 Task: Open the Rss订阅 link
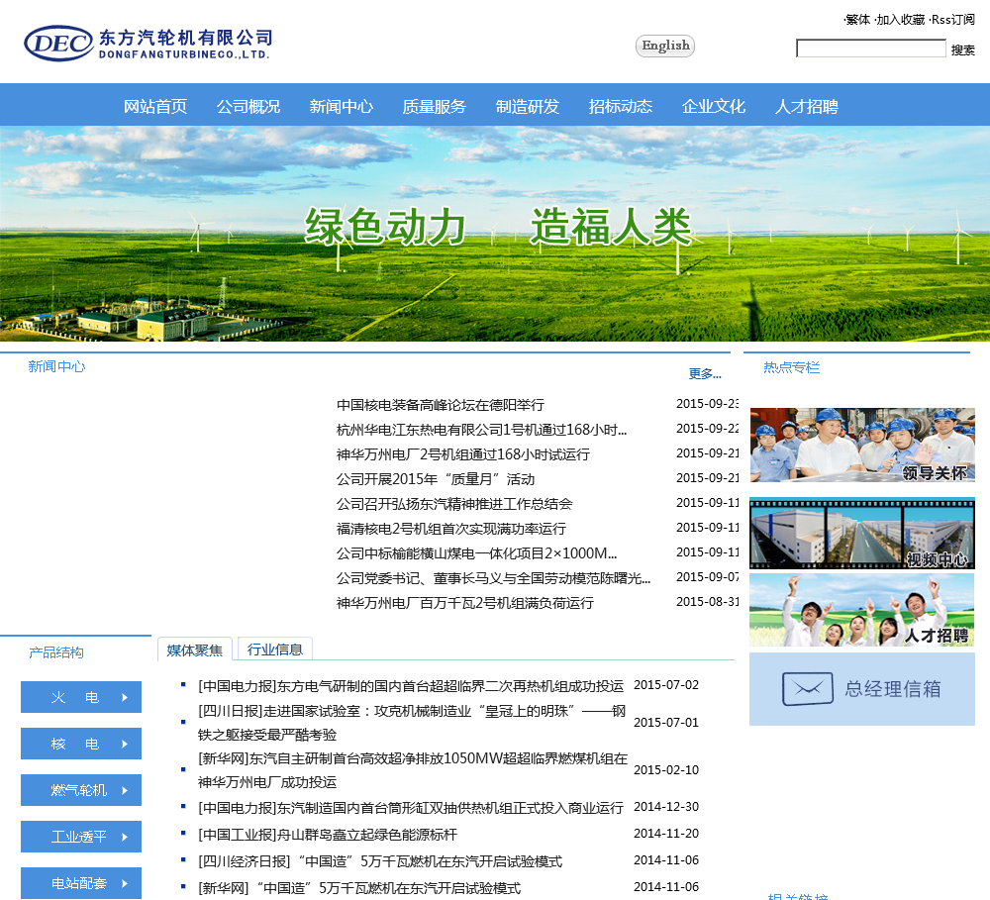(x=952, y=20)
